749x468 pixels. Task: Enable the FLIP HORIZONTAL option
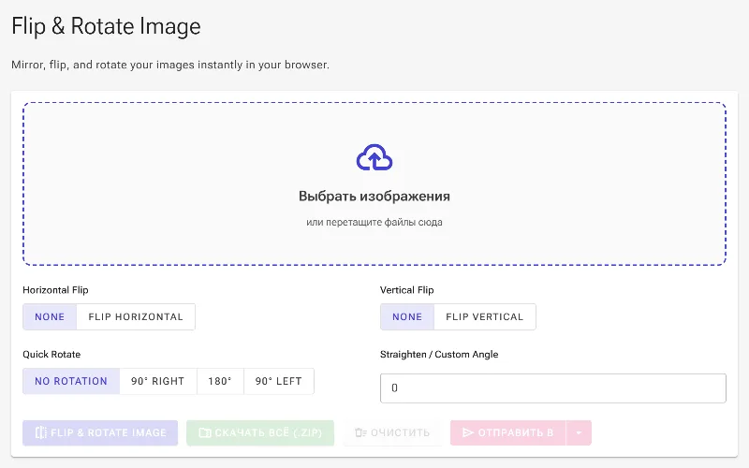[136, 316]
